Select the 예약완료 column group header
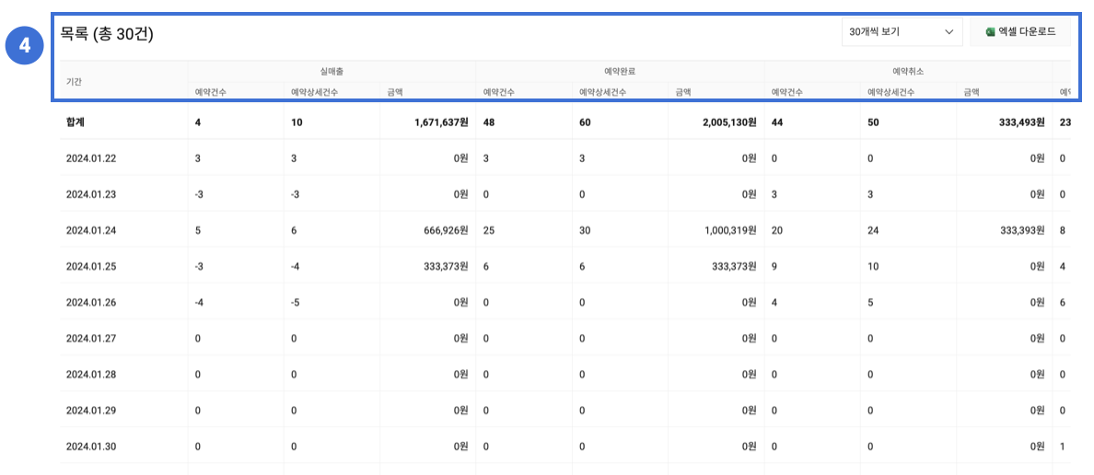The height and width of the screenshot is (475, 1094). tap(620, 71)
